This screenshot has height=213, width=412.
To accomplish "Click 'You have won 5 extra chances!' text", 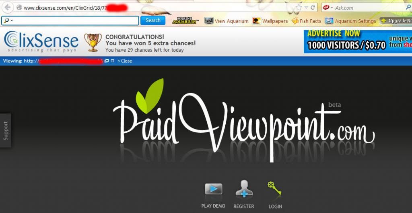I will click(x=150, y=43).
